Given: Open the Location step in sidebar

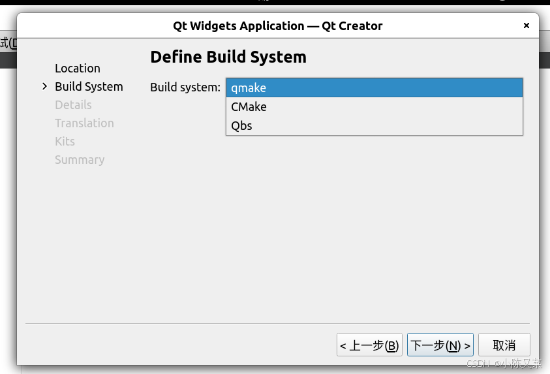Looking at the screenshot, I should click(x=78, y=68).
